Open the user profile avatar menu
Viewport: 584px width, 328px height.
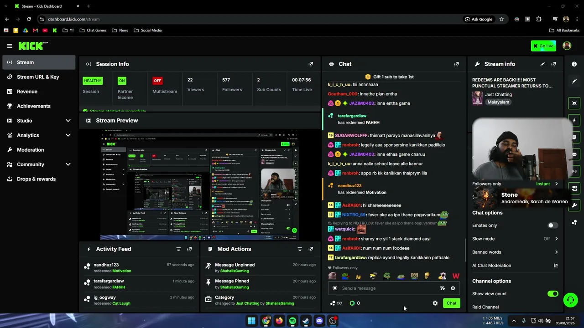point(567,46)
